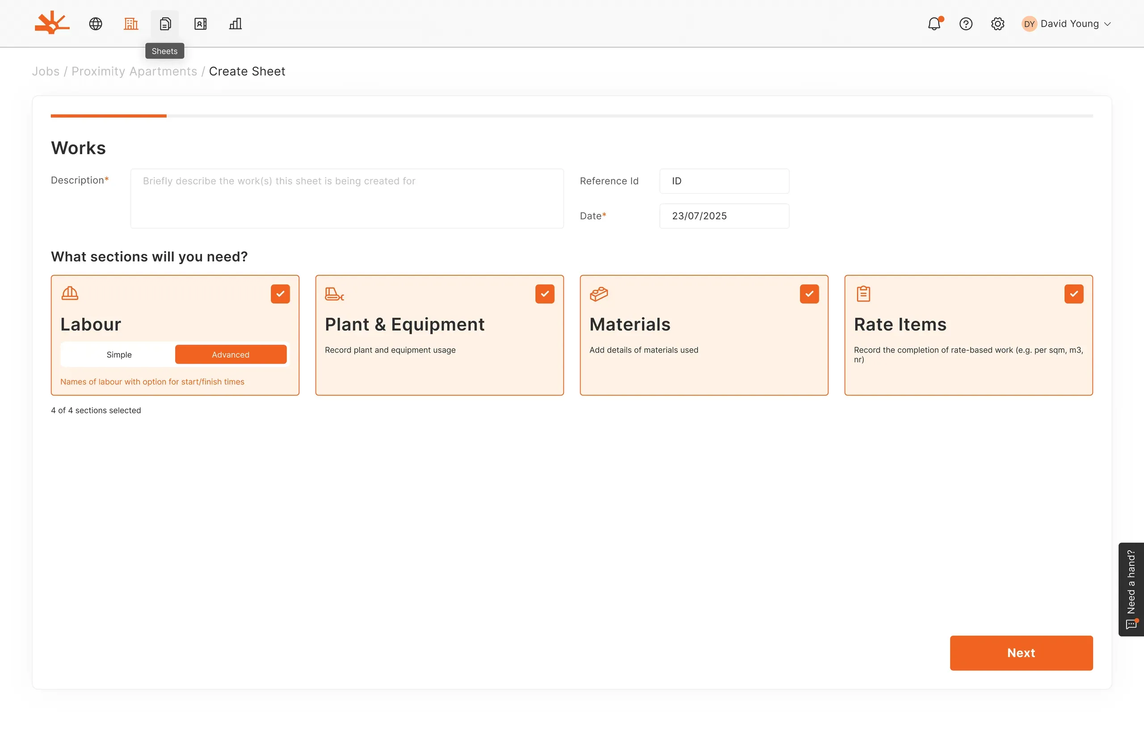Image resolution: width=1144 pixels, height=750 pixels.
Task: Click the Materials card heading
Action: tap(630, 324)
